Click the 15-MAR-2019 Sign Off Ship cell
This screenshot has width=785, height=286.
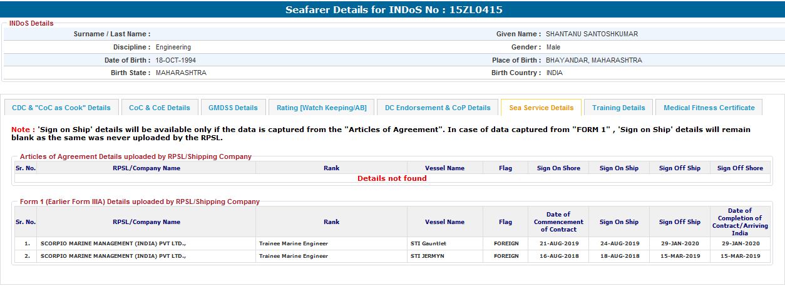click(x=679, y=256)
